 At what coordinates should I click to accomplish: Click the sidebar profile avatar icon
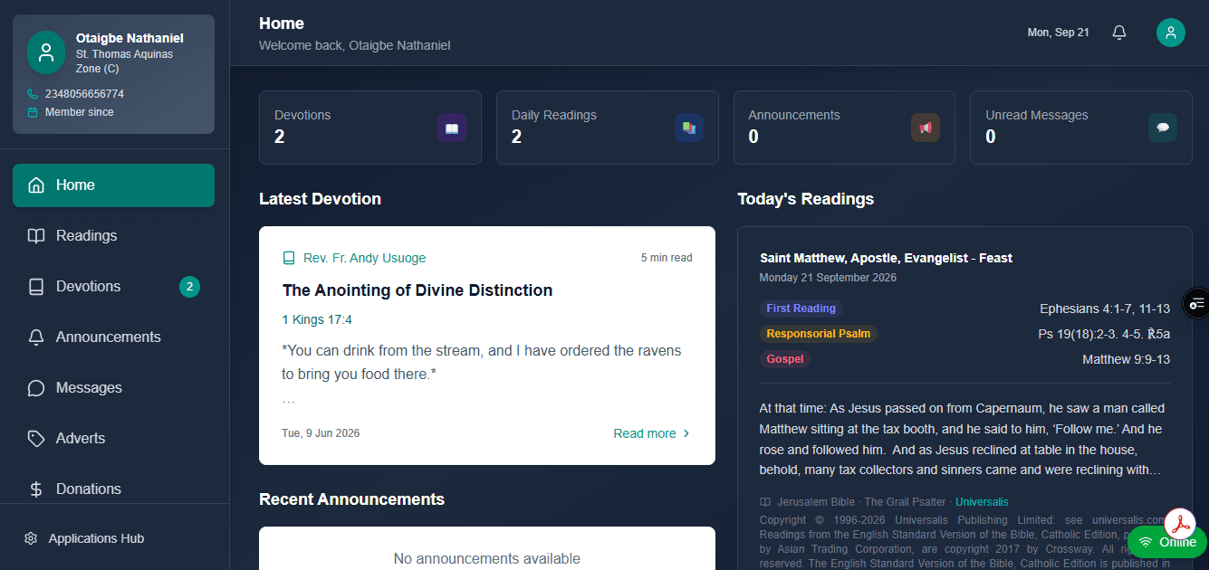[46, 52]
